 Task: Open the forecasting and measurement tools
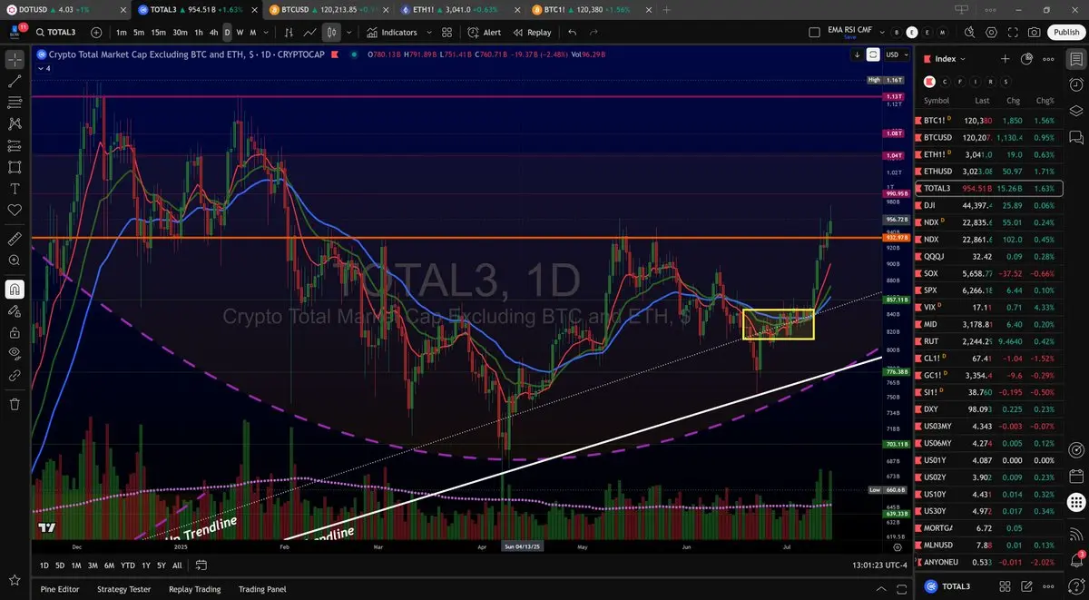coord(15,146)
